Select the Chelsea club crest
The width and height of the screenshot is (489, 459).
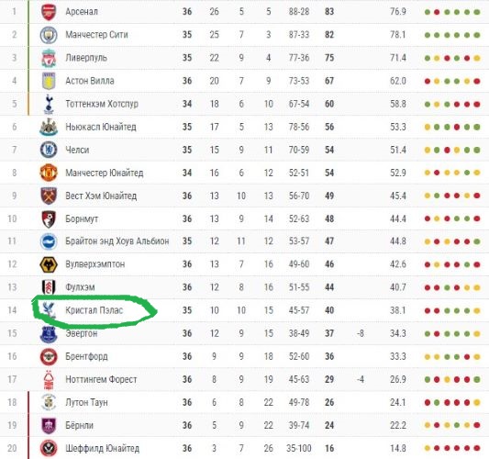[49, 150]
